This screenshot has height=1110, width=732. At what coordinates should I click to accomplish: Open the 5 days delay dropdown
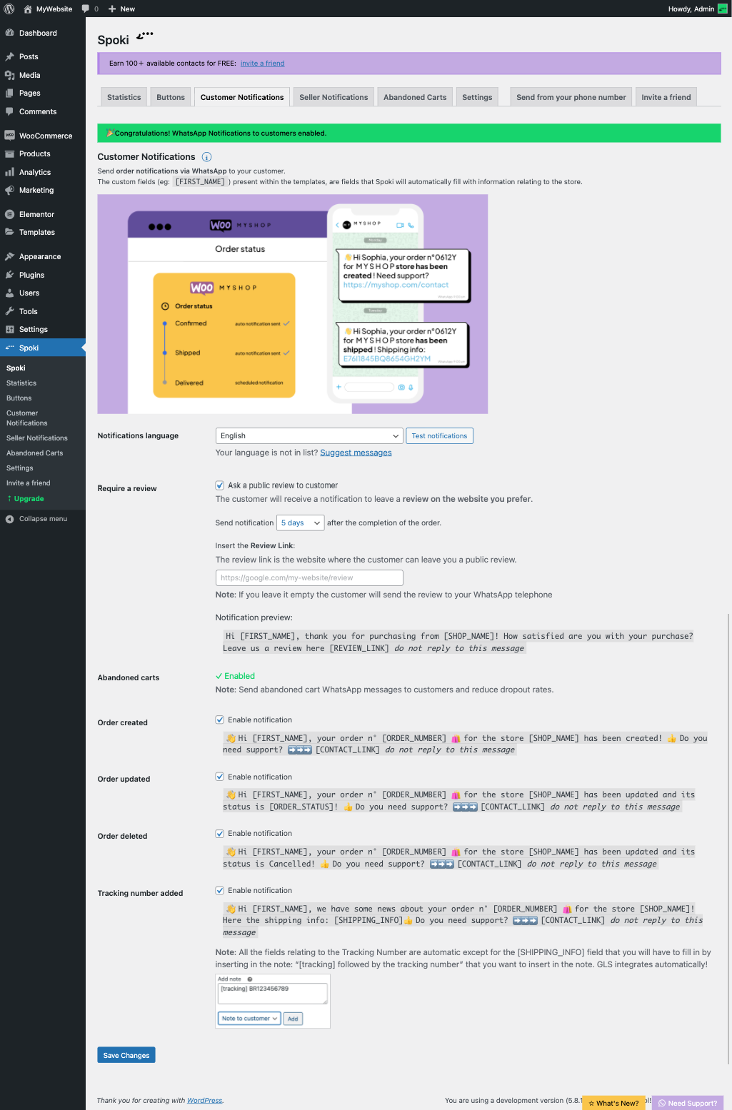coord(301,523)
